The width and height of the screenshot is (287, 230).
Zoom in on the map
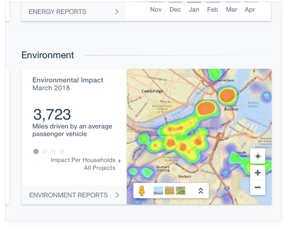click(x=257, y=173)
